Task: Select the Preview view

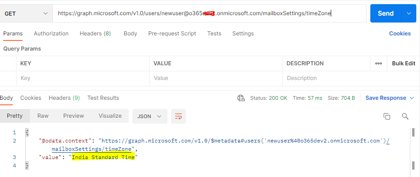Action: 74,116
